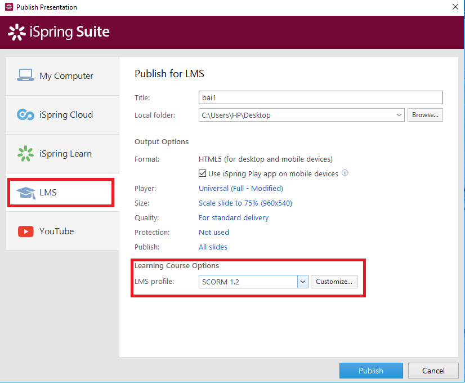Click the LMS graduation cap icon
Screen dimensions: 465x383
[26, 193]
